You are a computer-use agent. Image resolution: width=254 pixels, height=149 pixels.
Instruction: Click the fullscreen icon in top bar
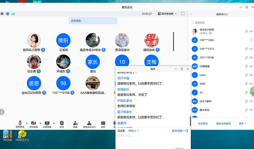click(183, 14)
